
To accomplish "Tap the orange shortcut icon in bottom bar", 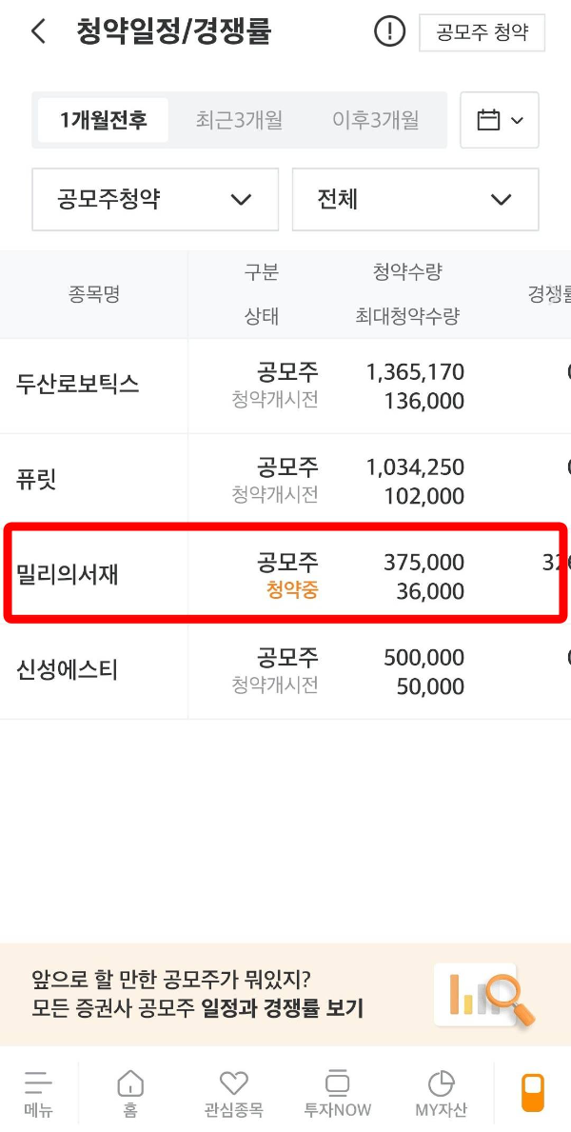I will point(531,1092).
